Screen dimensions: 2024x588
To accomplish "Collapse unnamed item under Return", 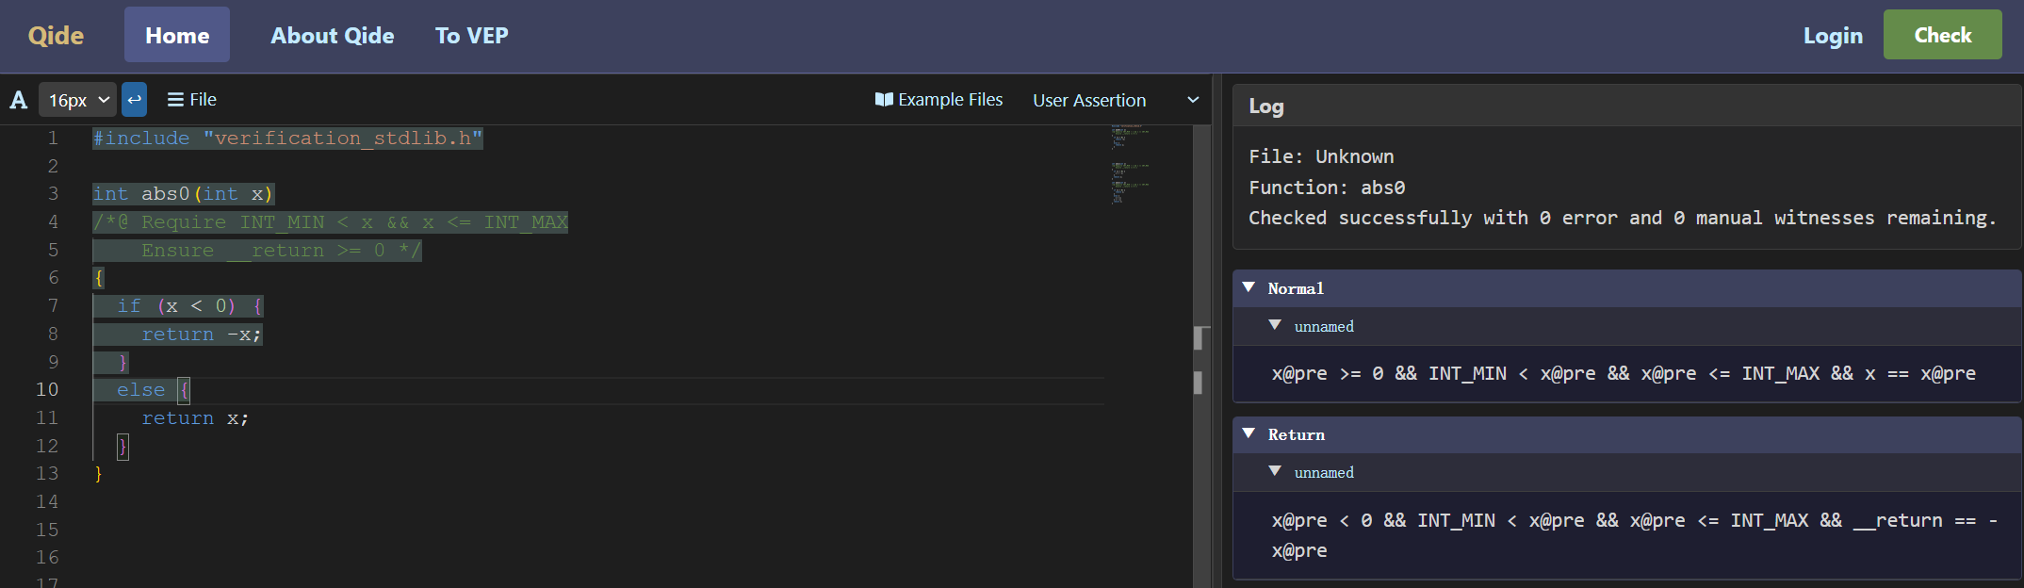I will (1275, 472).
